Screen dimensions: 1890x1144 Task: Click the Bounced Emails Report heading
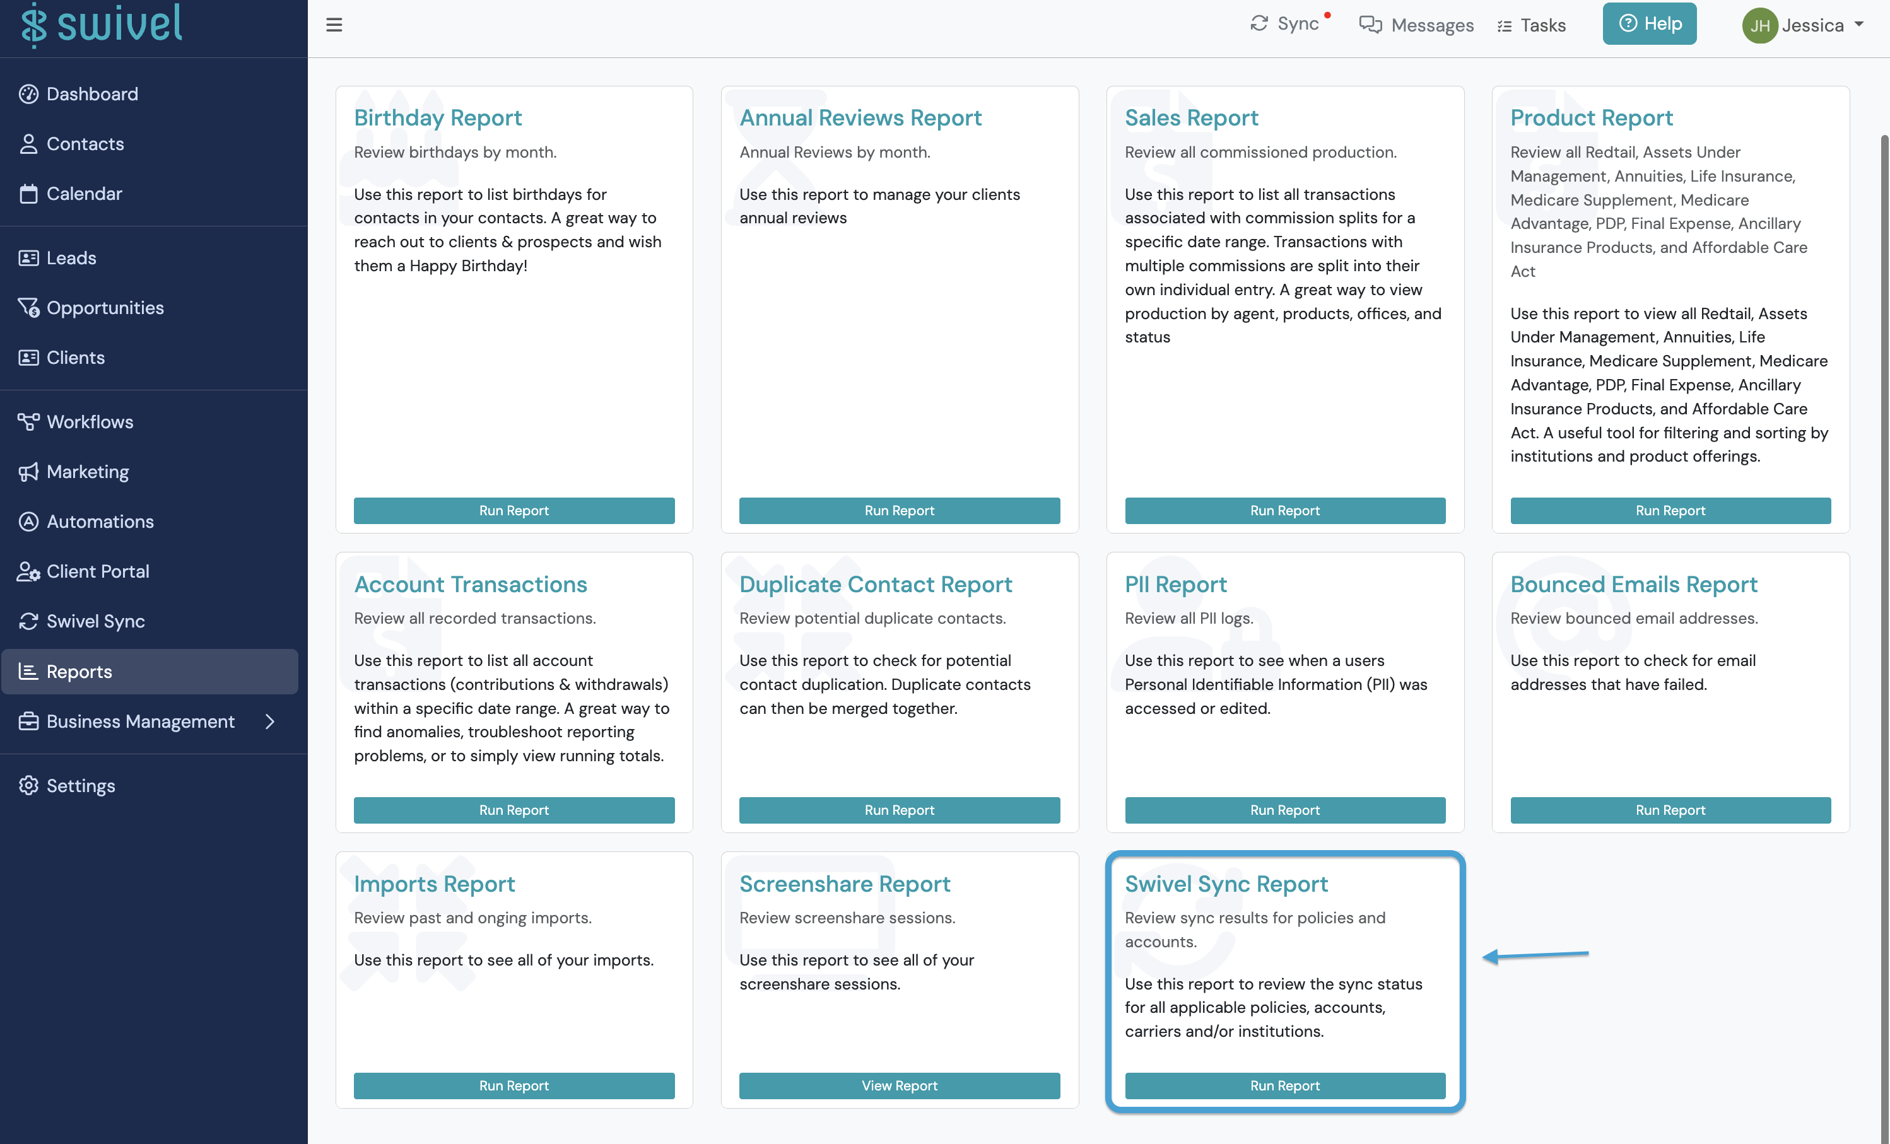click(1634, 584)
